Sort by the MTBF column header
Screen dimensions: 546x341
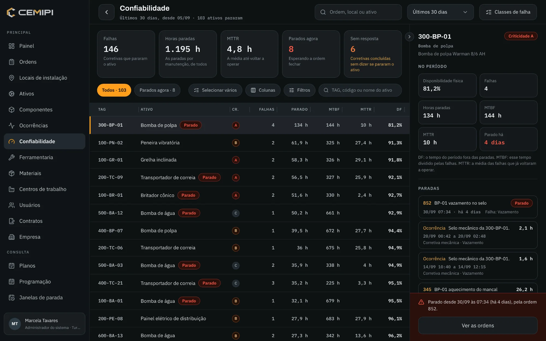(334, 109)
